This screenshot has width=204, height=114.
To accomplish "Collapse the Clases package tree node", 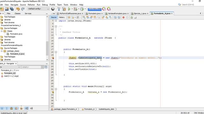I will coord(2,31).
